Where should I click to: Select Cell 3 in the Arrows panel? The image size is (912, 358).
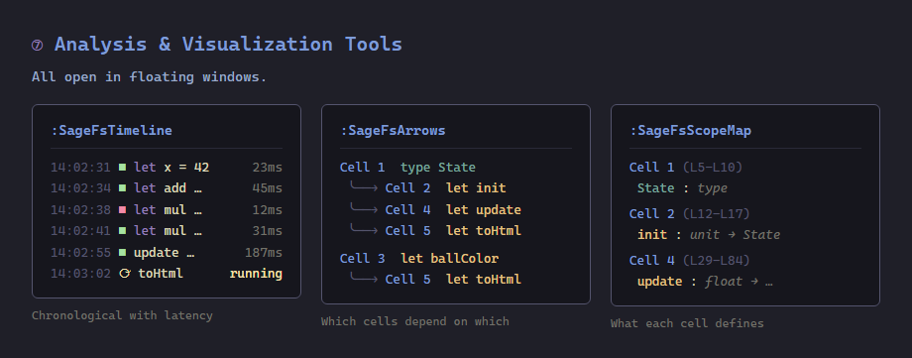363,259
